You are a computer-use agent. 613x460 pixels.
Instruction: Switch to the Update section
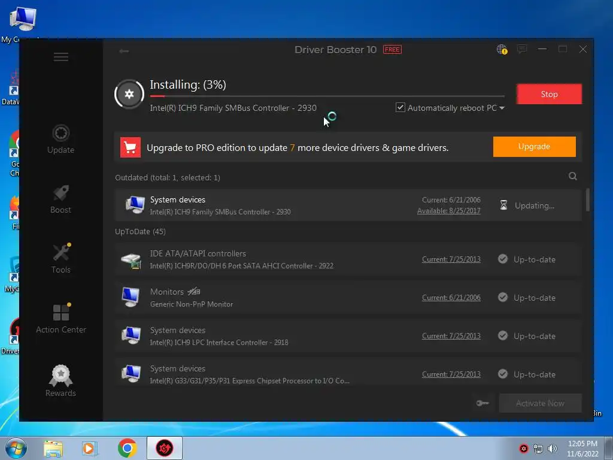tap(61, 139)
